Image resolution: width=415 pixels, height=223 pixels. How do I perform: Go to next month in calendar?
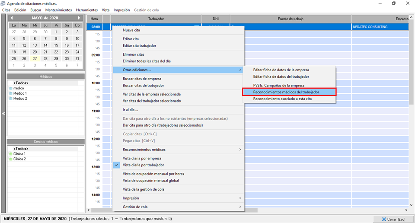pyautogui.click(x=79, y=18)
